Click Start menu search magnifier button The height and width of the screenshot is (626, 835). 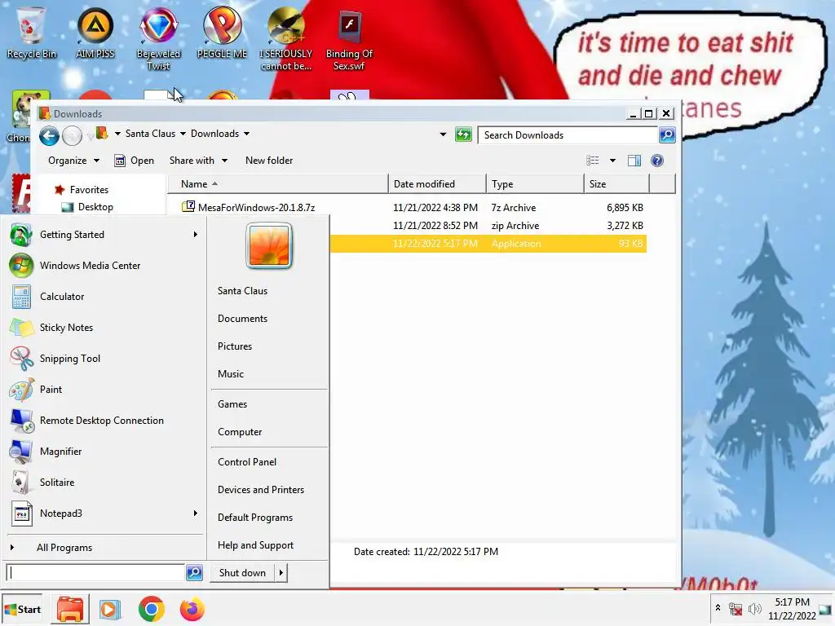point(194,573)
